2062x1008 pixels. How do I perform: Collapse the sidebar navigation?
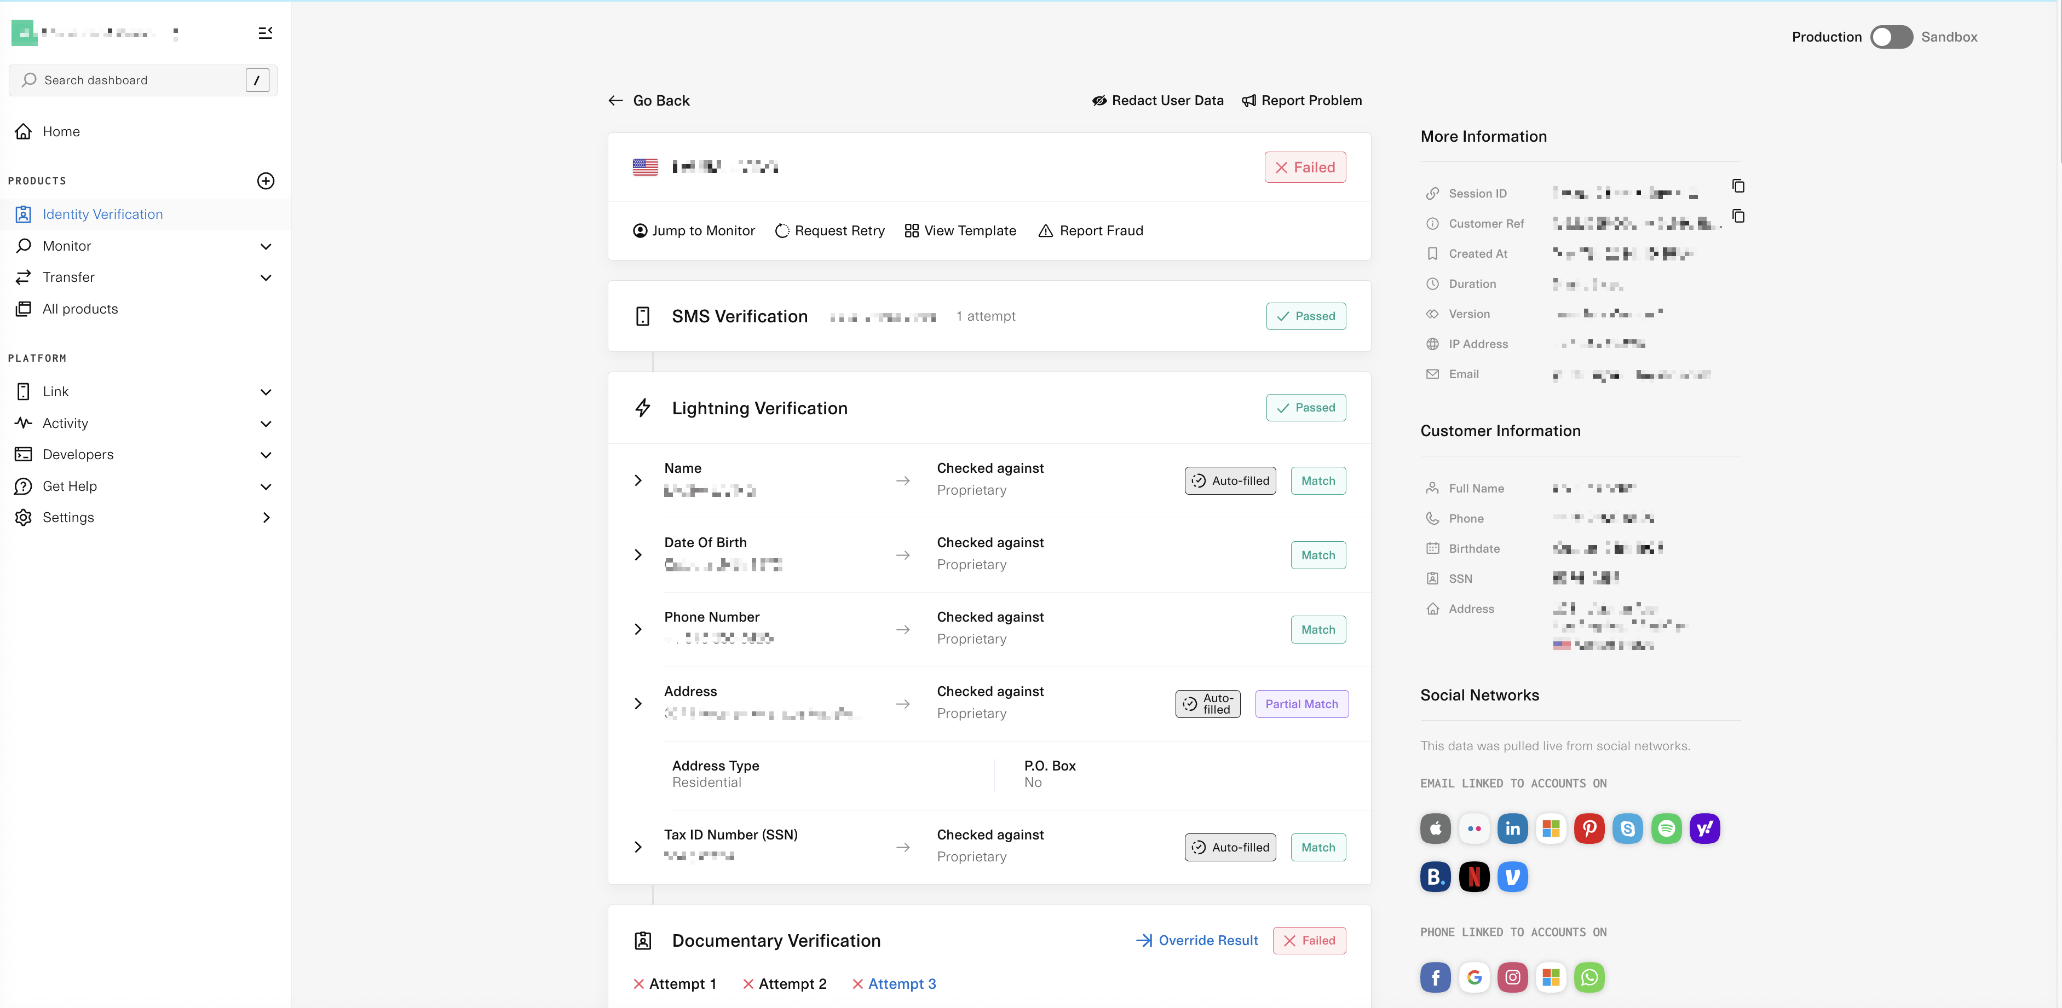point(265,33)
